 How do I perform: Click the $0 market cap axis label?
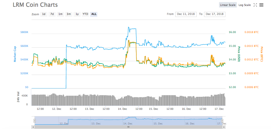26,87
